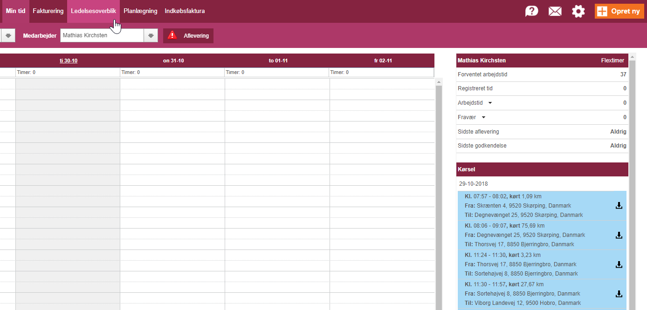647x310 pixels.
Task: Select the trip to Viborg Landevej 12, Hobro
Action: pyautogui.click(x=542, y=294)
